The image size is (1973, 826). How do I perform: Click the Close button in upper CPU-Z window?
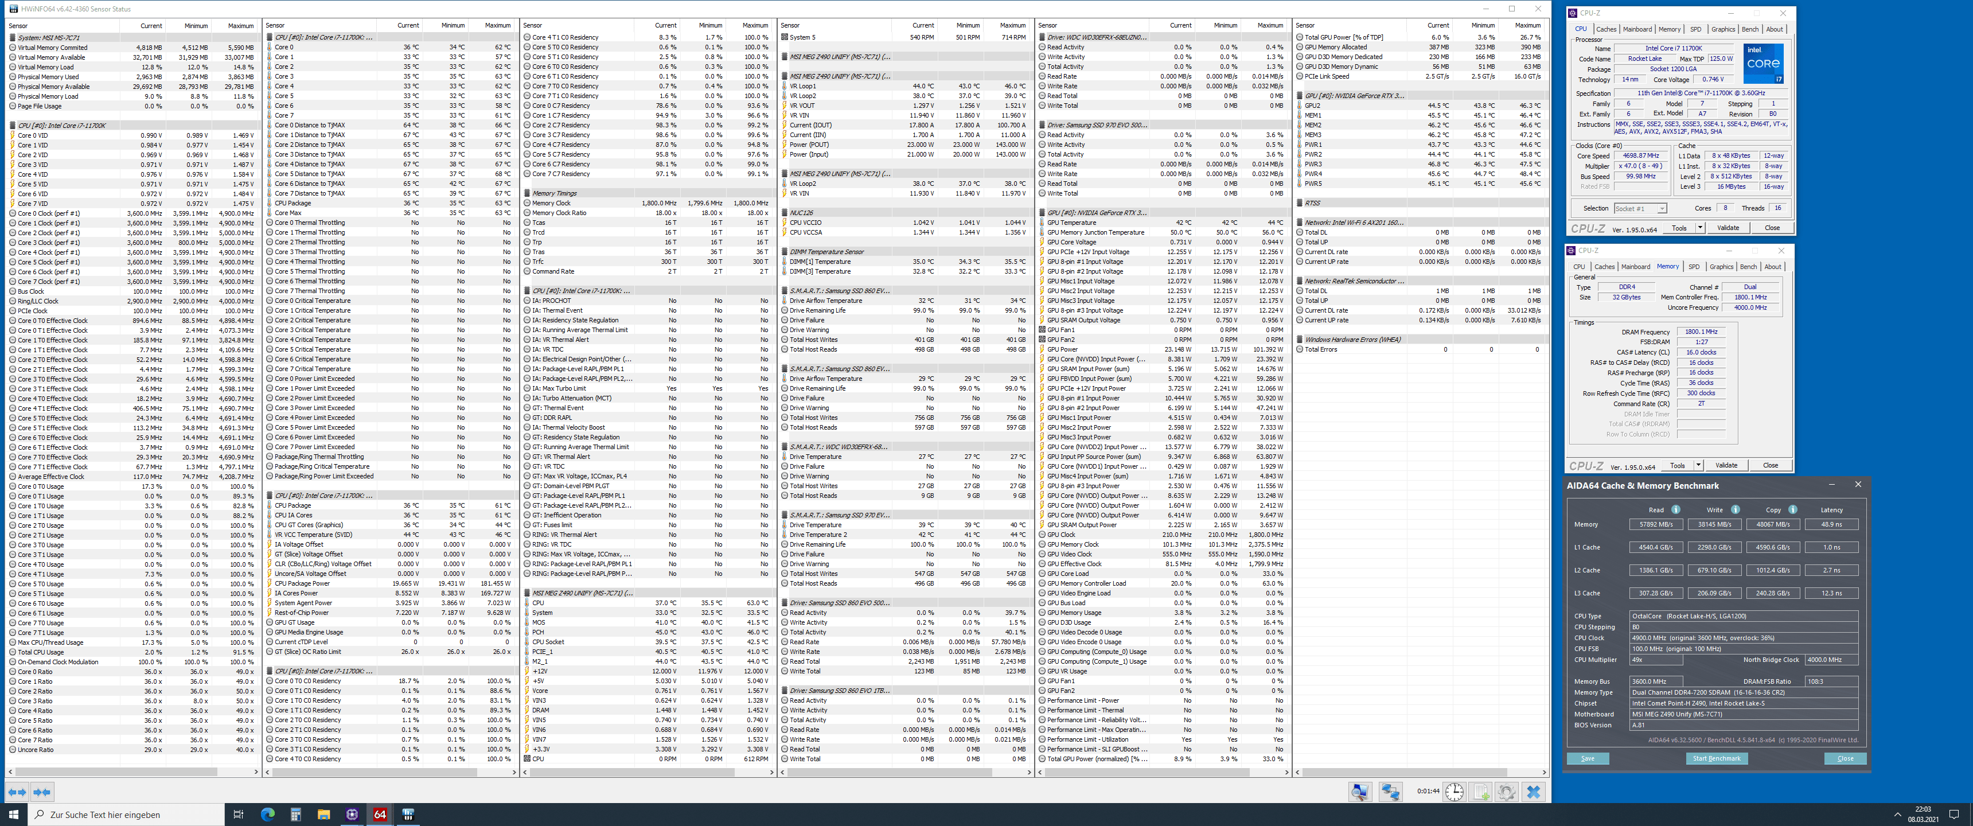point(1772,228)
